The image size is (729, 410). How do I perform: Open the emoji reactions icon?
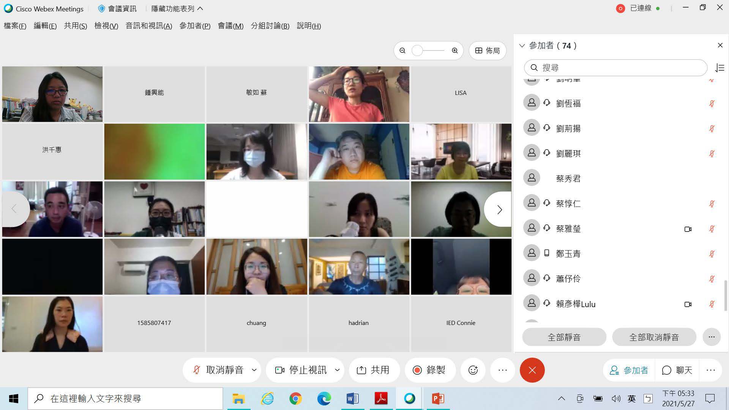473,370
